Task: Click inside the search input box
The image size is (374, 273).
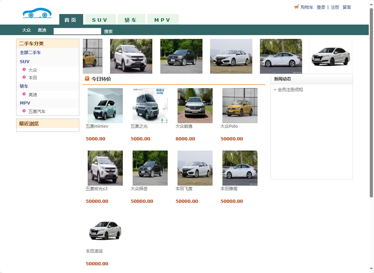Action: point(77,31)
